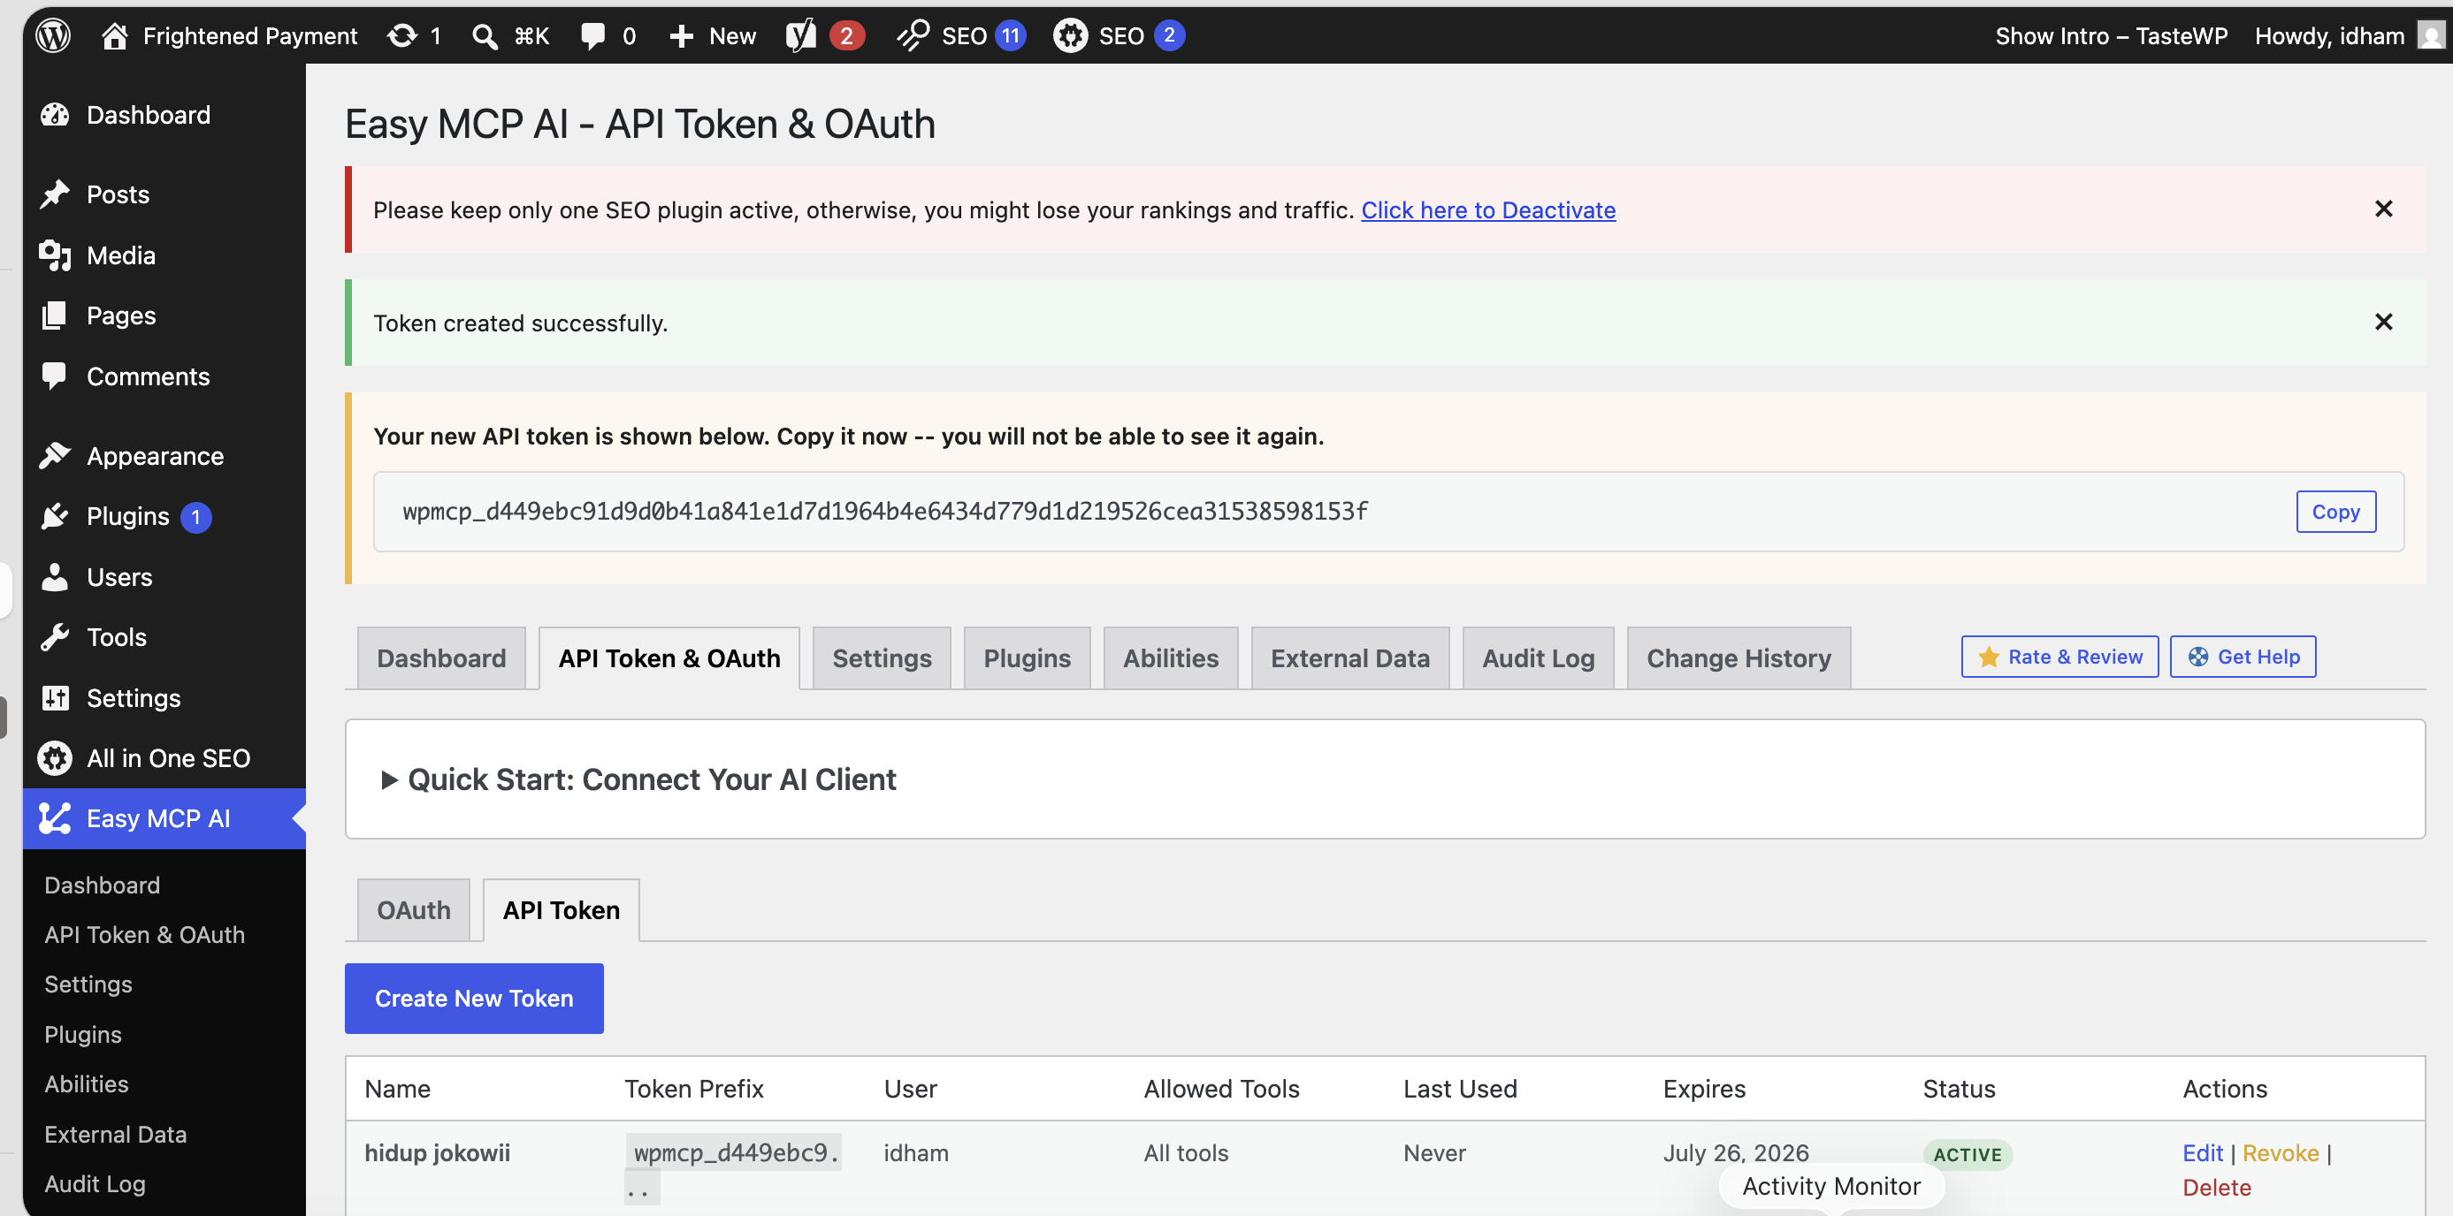Click the Comments bubble icon in sidebar

pos(55,376)
